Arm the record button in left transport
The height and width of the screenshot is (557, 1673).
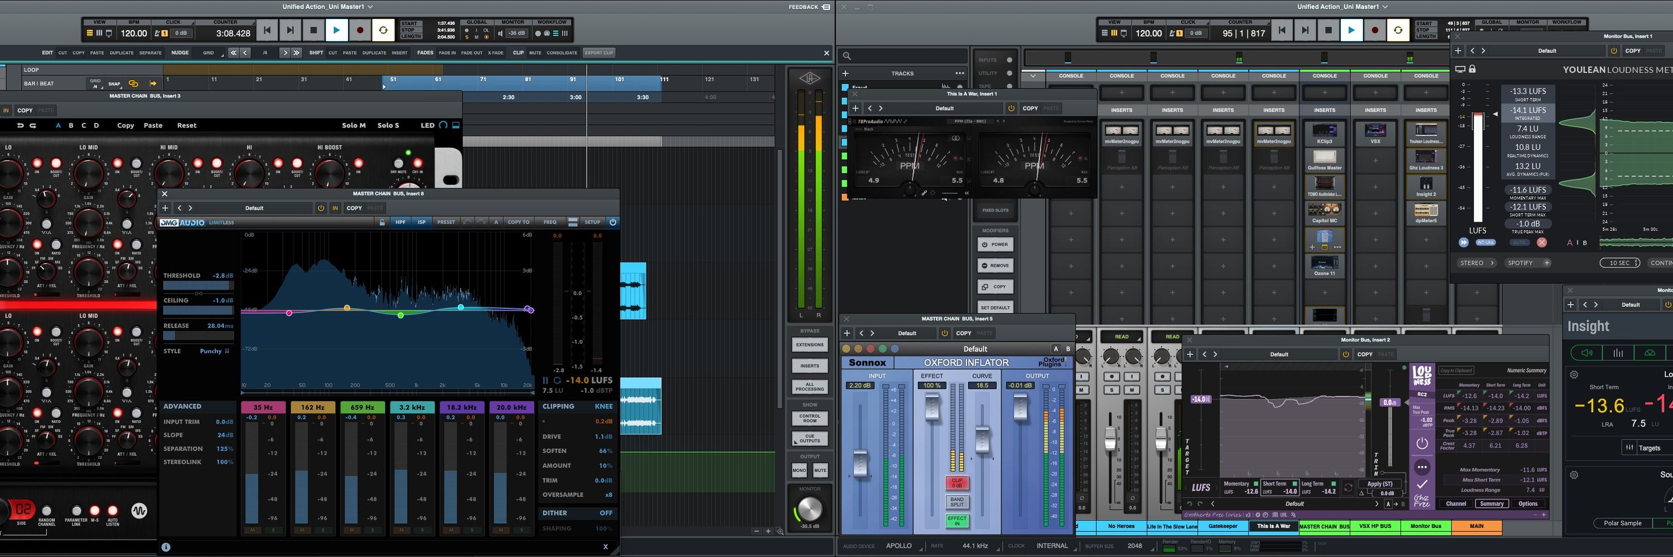point(360,30)
